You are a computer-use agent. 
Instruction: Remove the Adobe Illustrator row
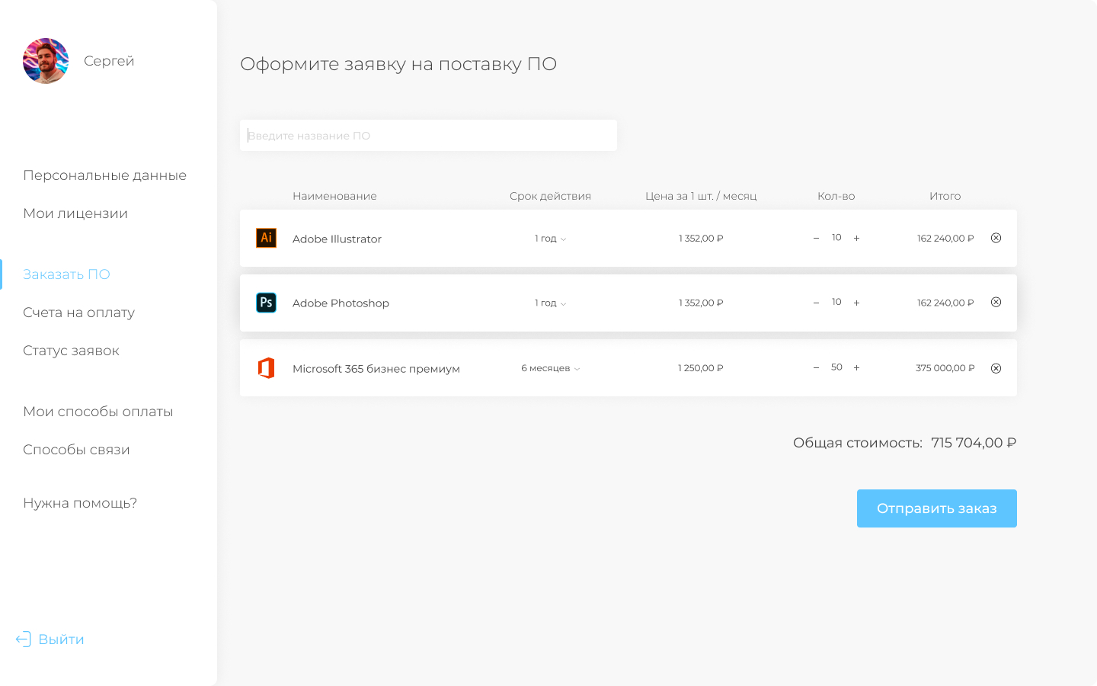pyautogui.click(x=996, y=238)
